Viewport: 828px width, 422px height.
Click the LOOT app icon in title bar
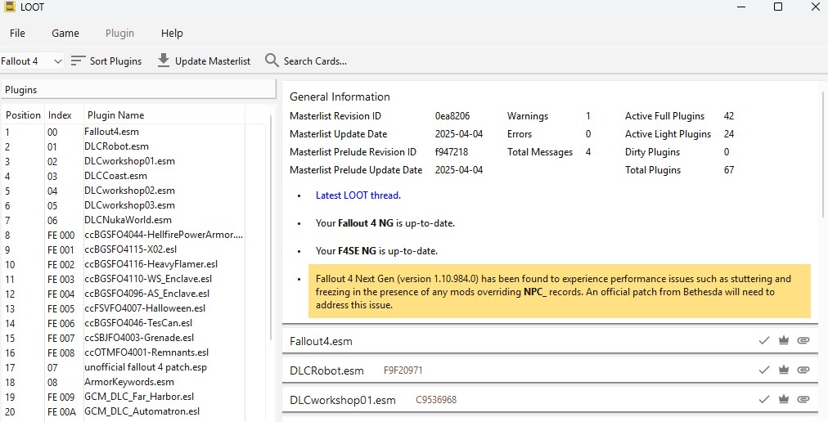(x=9, y=7)
